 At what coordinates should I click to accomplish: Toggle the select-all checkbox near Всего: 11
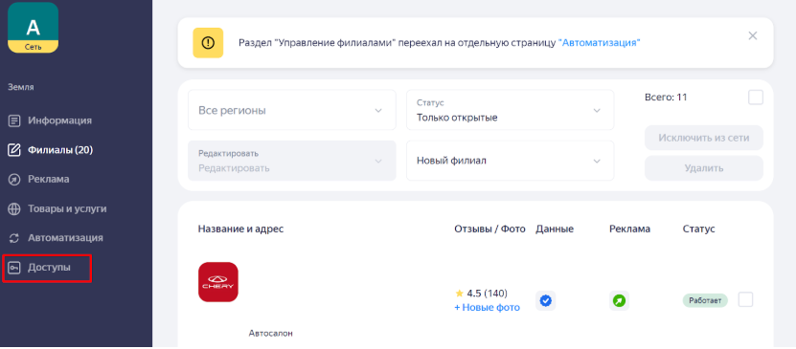756,98
